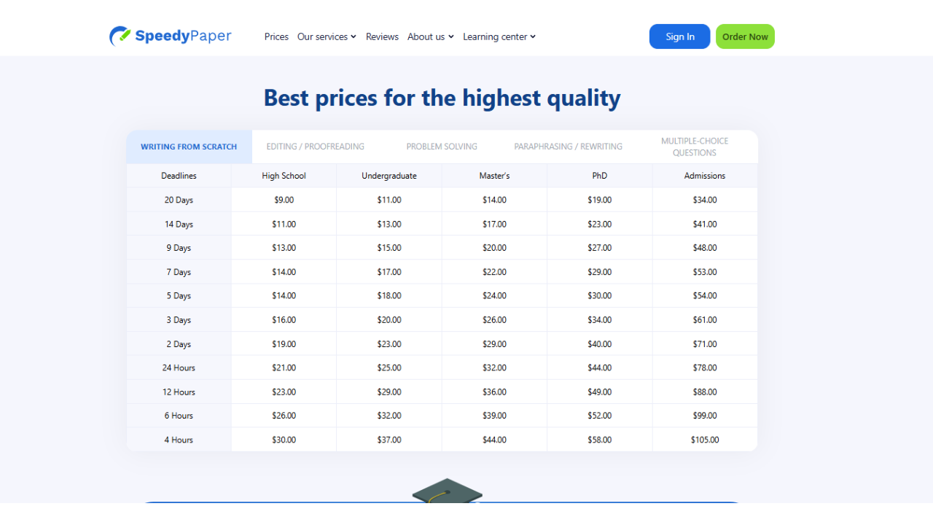Select the Undergraduate column header
Image resolution: width=933 pixels, height=525 pixels.
tap(389, 176)
